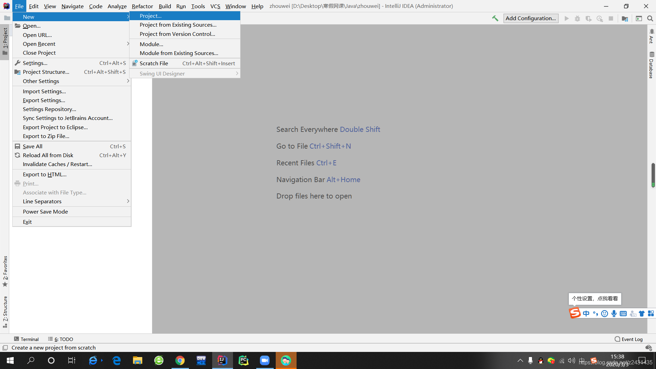Choose Project from Version Control...
Screen dimensions: 656x369
(185, 34)
